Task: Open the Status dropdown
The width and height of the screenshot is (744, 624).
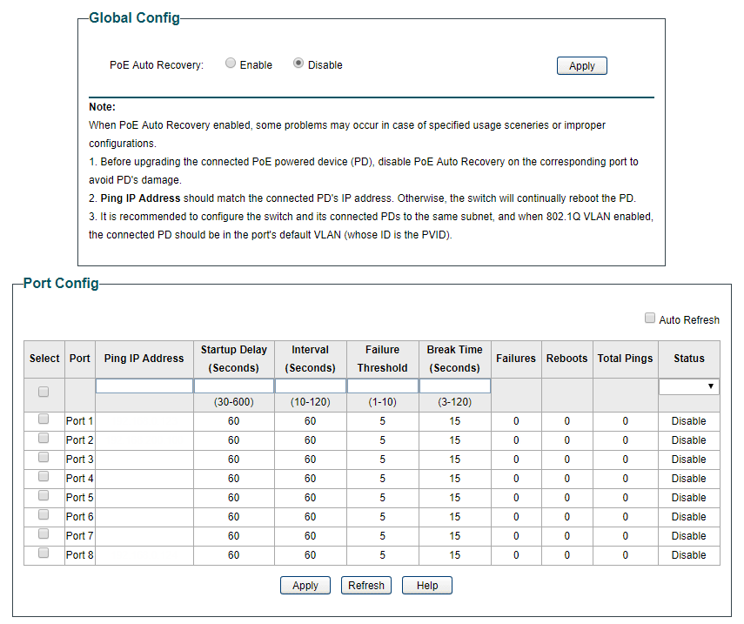Action: tap(688, 386)
